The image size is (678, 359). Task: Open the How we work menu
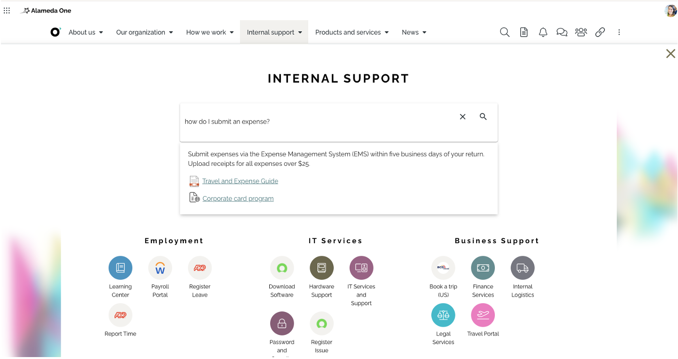[x=210, y=32]
